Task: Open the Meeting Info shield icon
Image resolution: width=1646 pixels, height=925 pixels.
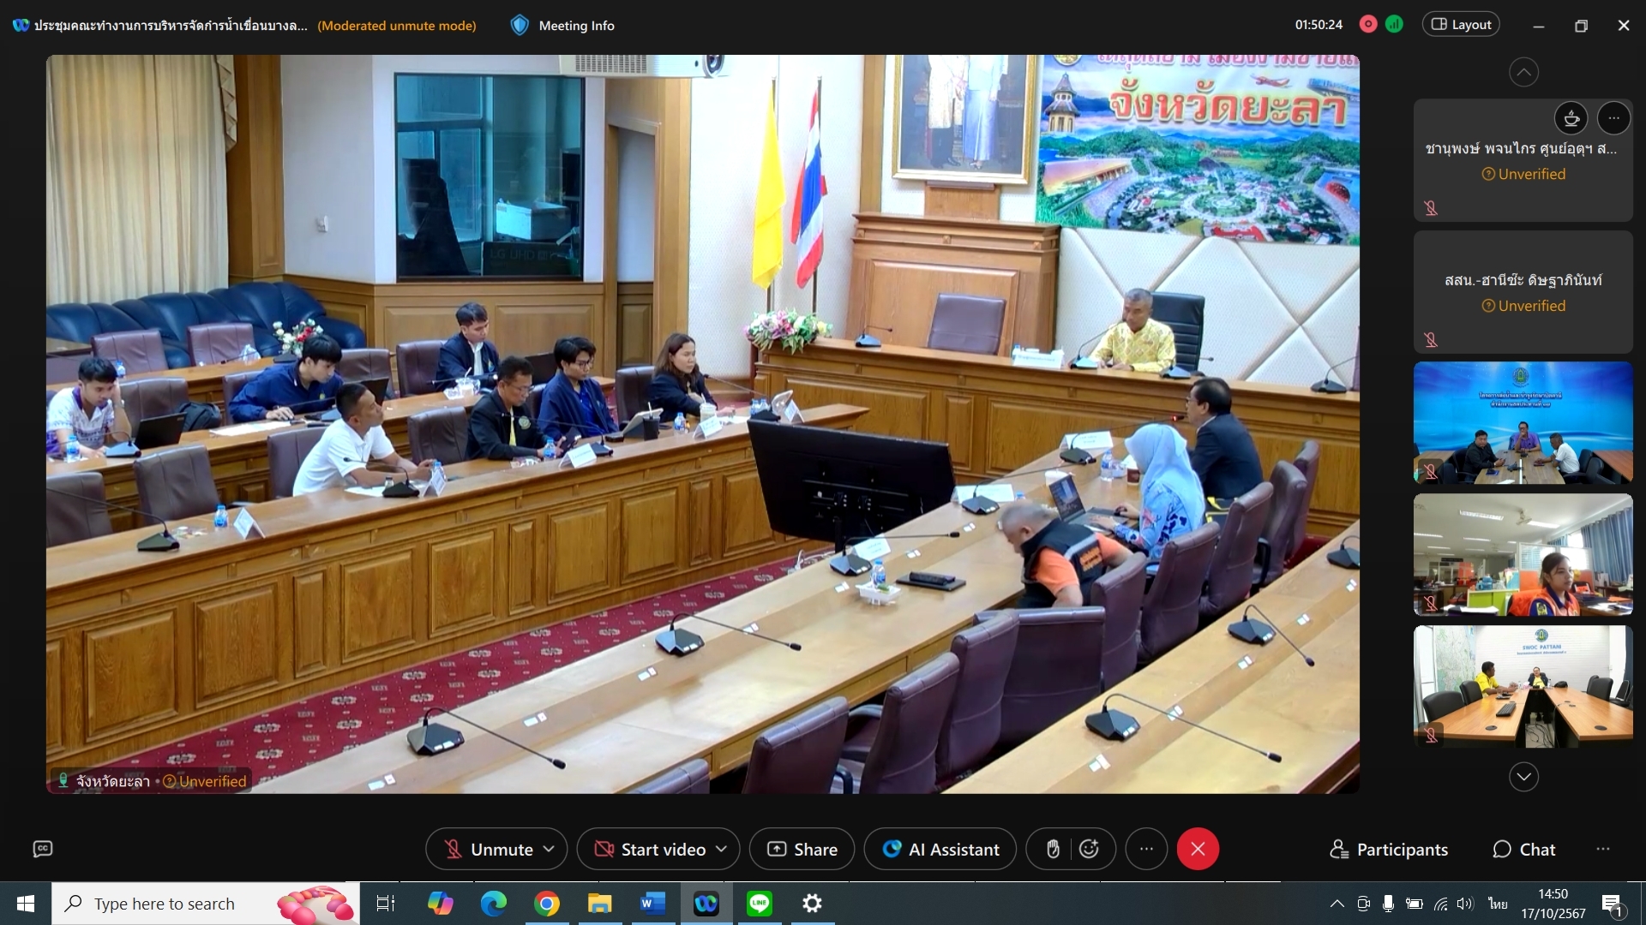Action: click(520, 26)
